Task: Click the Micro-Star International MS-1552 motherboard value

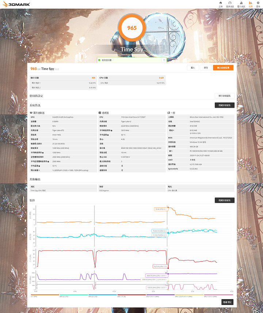Action: (x=206, y=117)
